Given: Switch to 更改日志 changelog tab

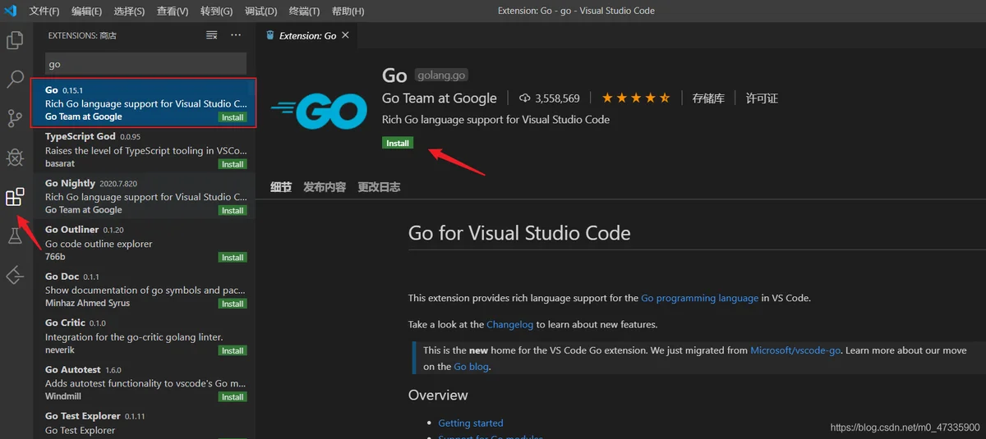Looking at the screenshot, I should (379, 187).
